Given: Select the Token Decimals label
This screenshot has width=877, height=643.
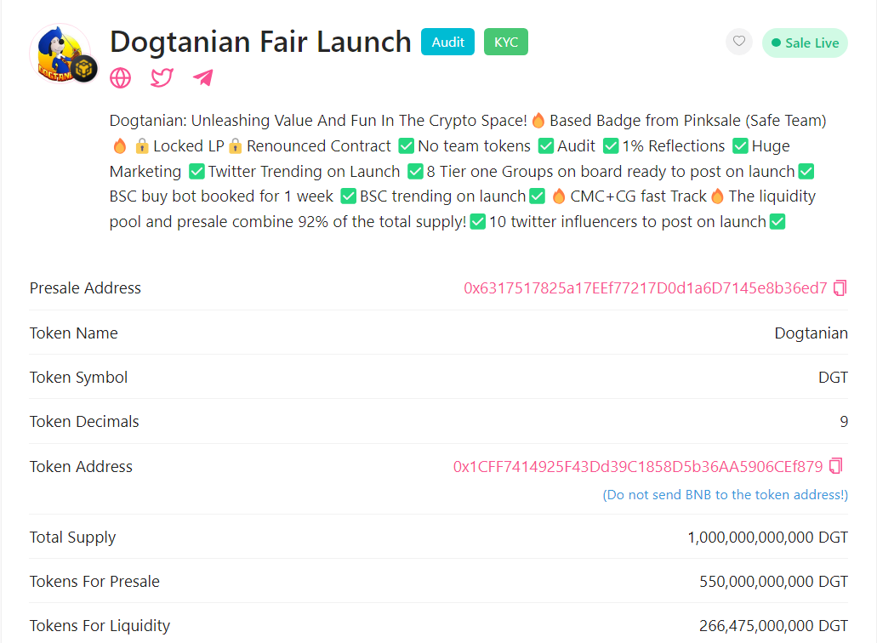Looking at the screenshot, I should pyautogui.click(x=84, y=422).
